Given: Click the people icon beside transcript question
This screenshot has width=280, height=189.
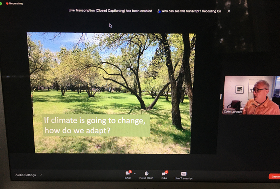Looking at the screenshot, I should pos(159,11).
